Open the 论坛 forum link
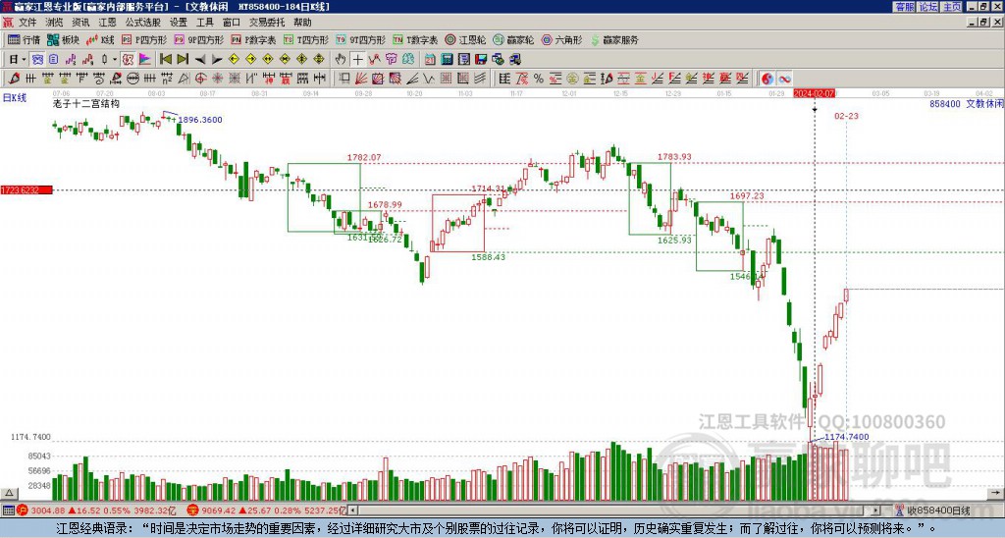This screenshot has width=1005, height=538. click(x=928, y=7)
